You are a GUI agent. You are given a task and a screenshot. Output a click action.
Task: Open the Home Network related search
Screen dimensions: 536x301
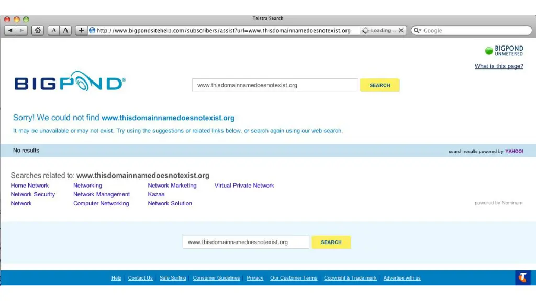pyautogui.click(x=30, y=186)
